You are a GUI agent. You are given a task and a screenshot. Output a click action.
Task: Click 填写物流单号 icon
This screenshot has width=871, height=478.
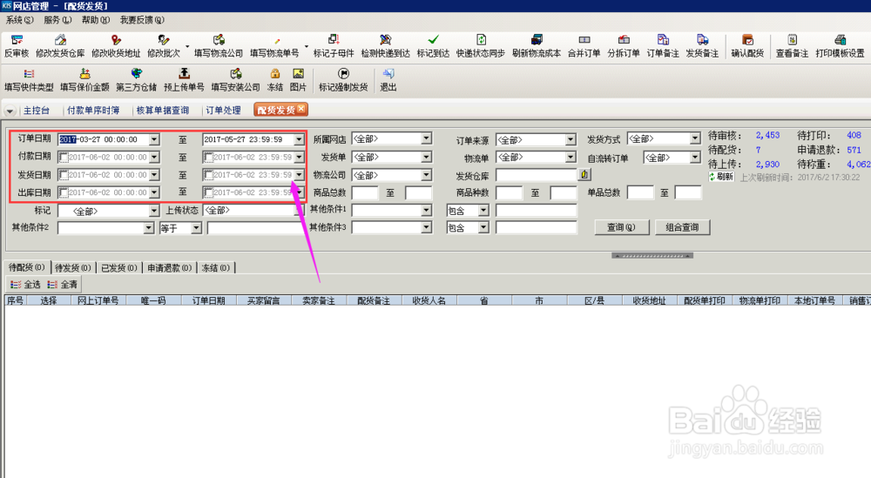[x=274, y=46]
